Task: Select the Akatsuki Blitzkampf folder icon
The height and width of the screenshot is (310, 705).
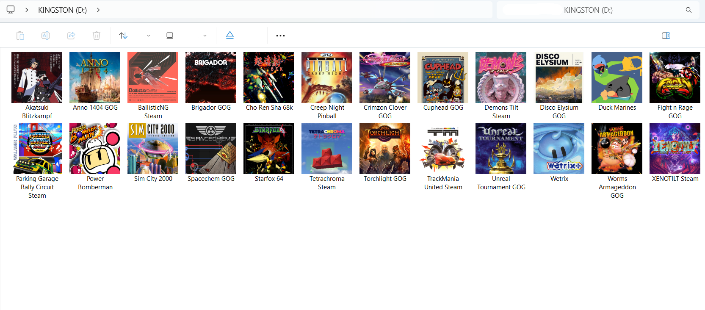Action: tap(37, 77)
